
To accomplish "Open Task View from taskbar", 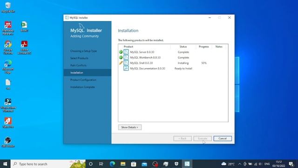I will coord(101,164).
